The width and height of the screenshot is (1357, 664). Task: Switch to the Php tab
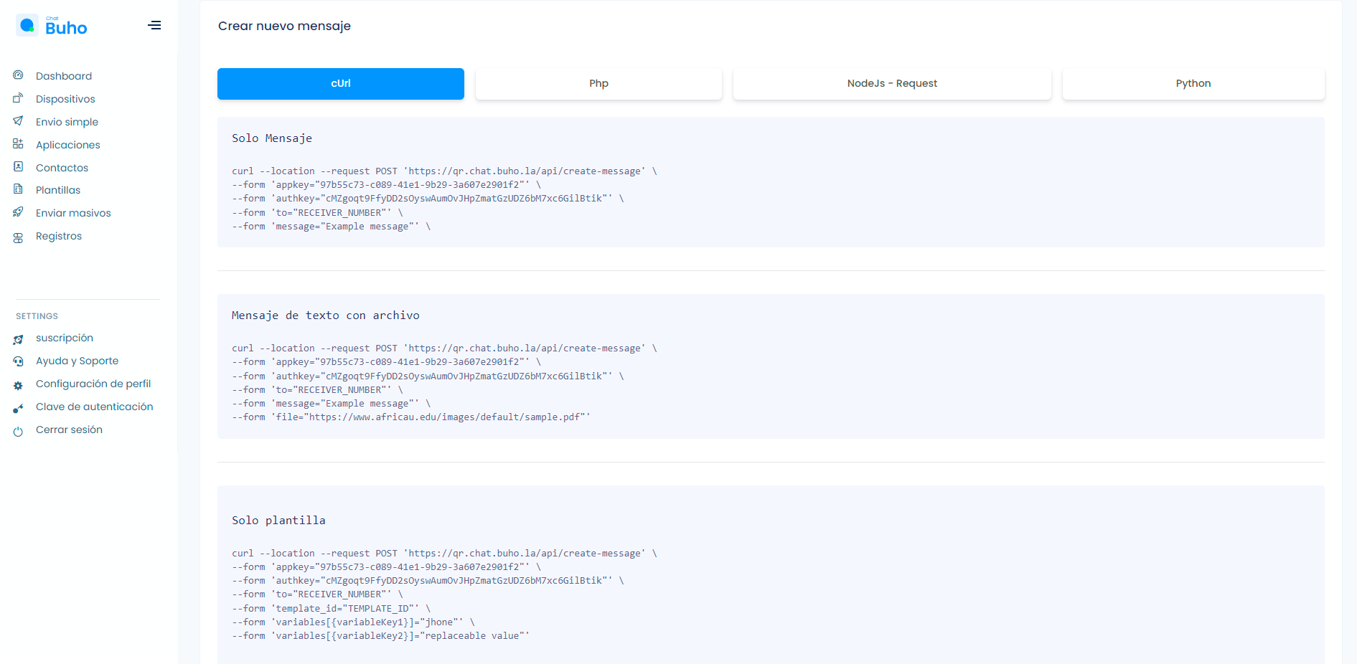click(598, 84)
